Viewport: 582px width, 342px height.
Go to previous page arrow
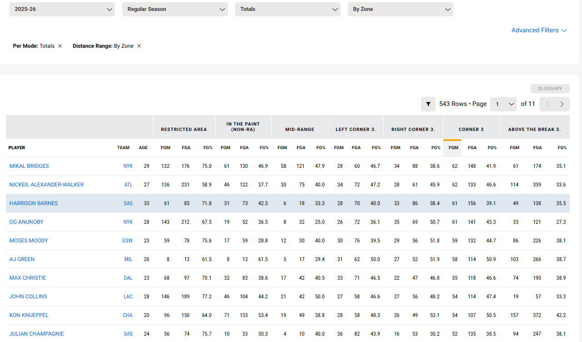547,104
